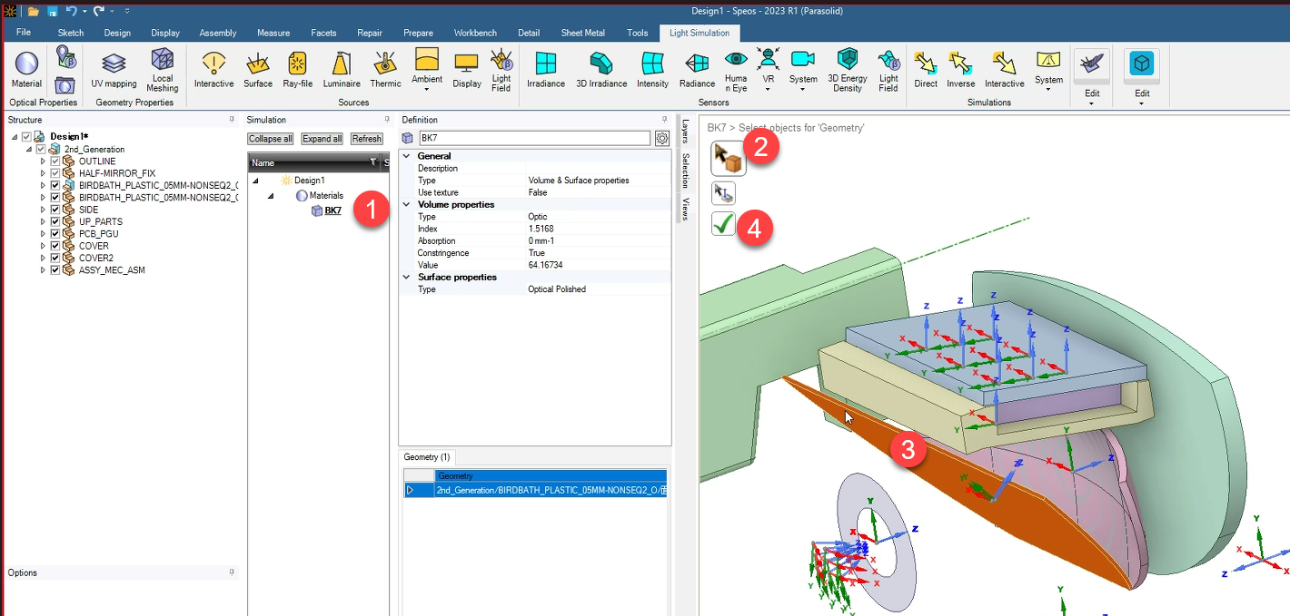Click Light Field in the Sensors group

tap(888, 70)
